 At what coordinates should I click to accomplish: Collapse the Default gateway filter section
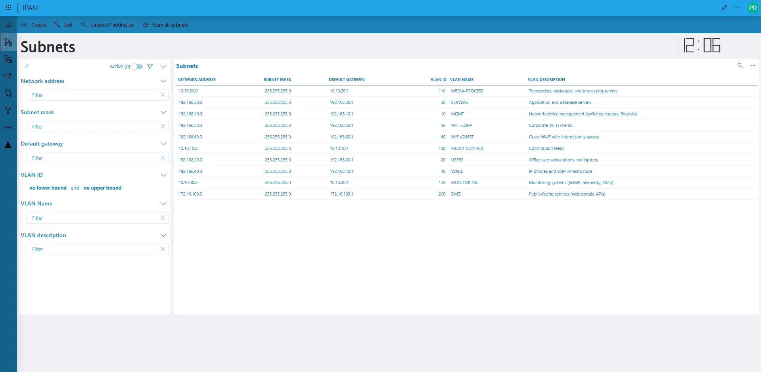coord(163,144)
